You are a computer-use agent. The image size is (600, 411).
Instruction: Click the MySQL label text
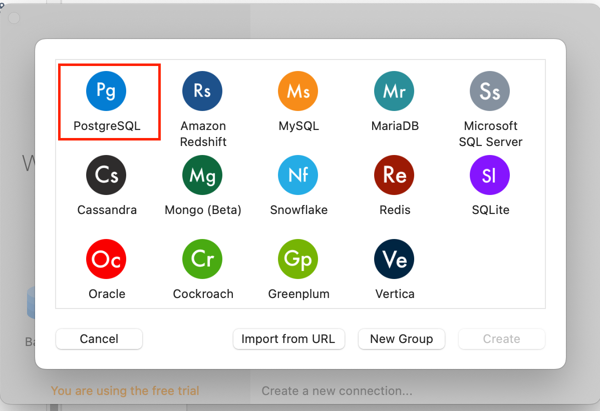(x=298, y=126)
